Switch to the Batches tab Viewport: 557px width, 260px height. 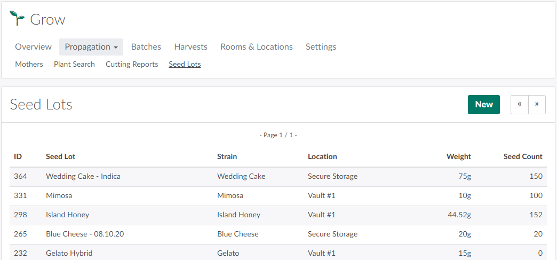(x=146, y=47)
